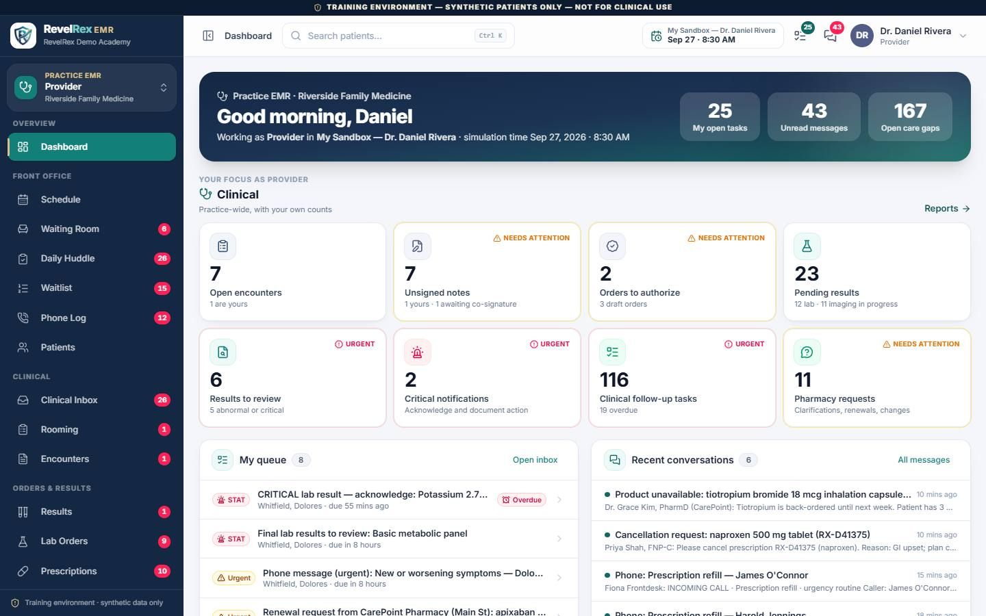Click the Encounters document icon
The height and width of the screenshot is (616, 986).
point(23,459)
